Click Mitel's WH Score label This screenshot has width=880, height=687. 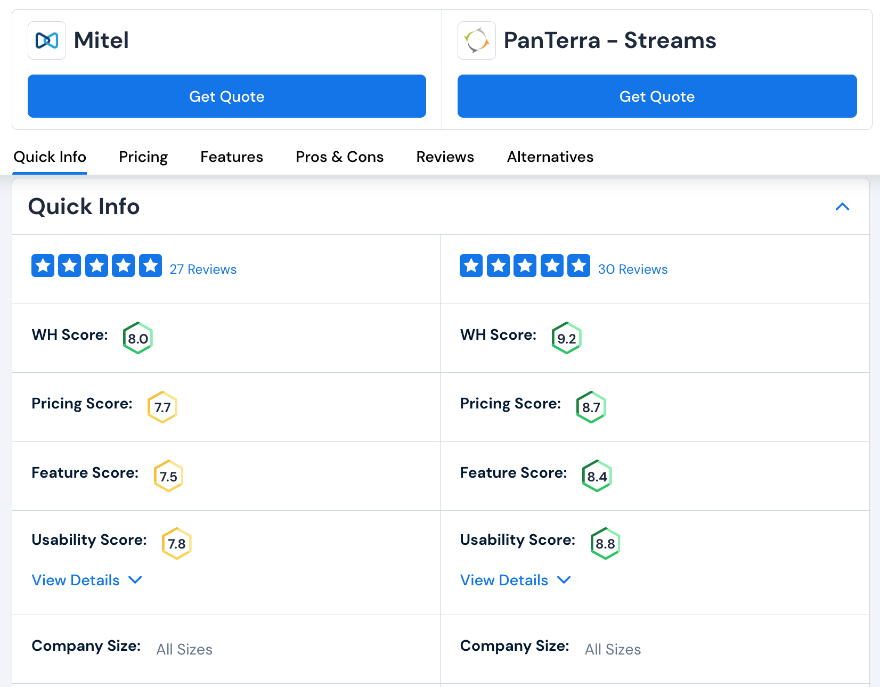pyautogui.click(x=70, y=335)
